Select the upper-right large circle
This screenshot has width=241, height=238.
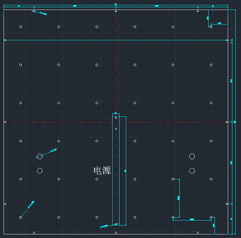[x=192, y=156]
